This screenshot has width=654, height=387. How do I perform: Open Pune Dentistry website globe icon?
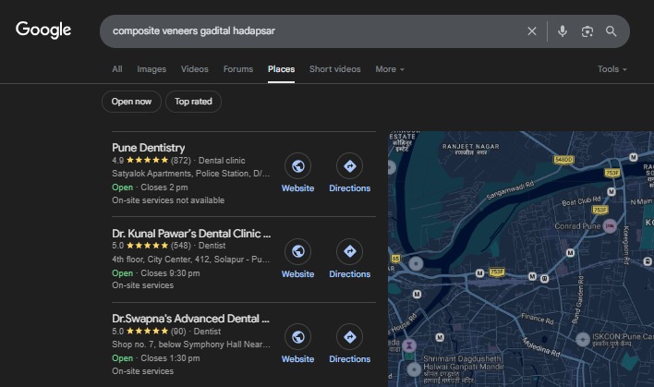point(297,166)
